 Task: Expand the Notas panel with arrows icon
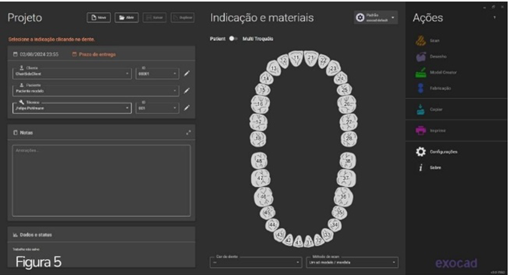188,132
